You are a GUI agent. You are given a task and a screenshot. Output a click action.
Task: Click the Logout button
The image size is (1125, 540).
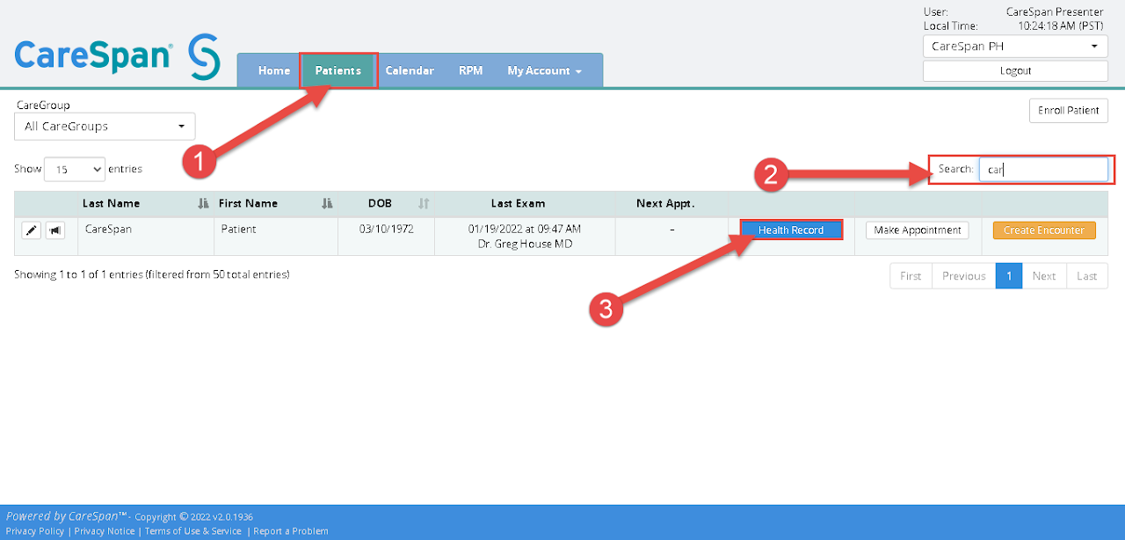pyautogui.click(x=1015, y=71)
